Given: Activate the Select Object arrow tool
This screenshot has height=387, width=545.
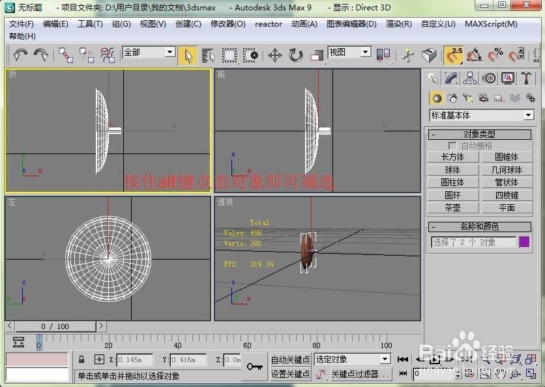Looking at the screenshot, I should (x=188, y=55).
